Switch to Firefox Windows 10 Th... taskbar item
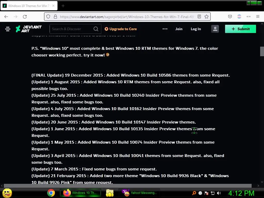Viewport: 264px width, 198px height. coord(80,193)
